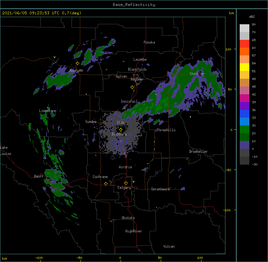Viewport: 268px width, 262px height.
Task: Click the 45 value on the dBZ legend
Action: [x=254, y=87]
